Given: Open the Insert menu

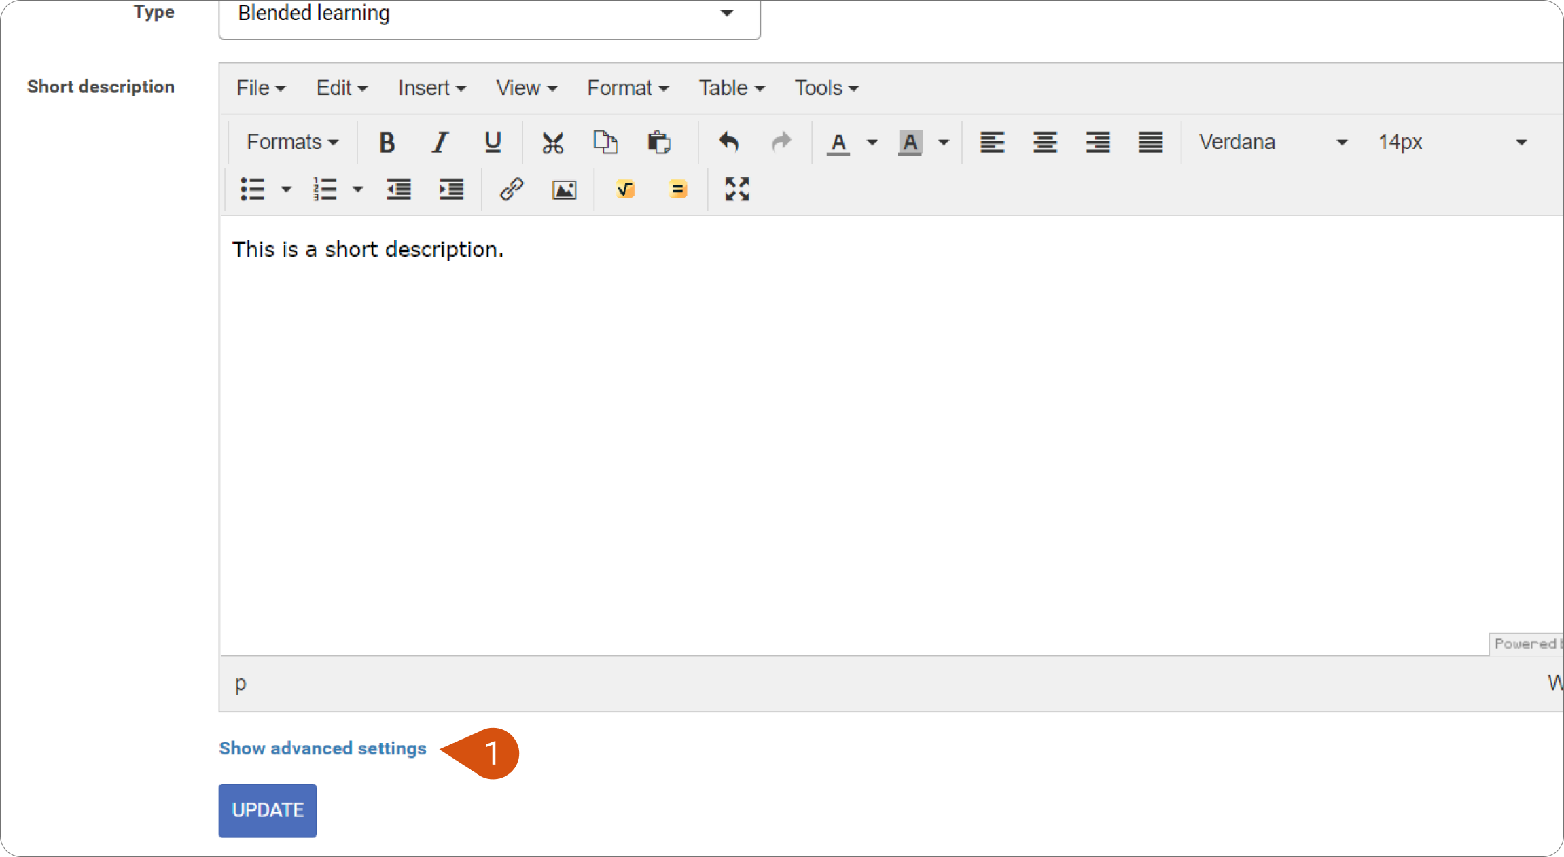Looking at the screenshot, I should click(x=432, y=88).
